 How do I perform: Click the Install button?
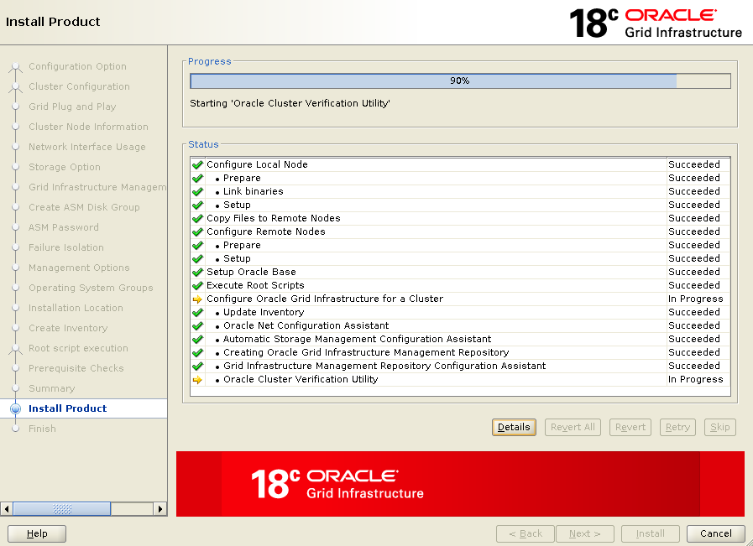tap(651, 533)
